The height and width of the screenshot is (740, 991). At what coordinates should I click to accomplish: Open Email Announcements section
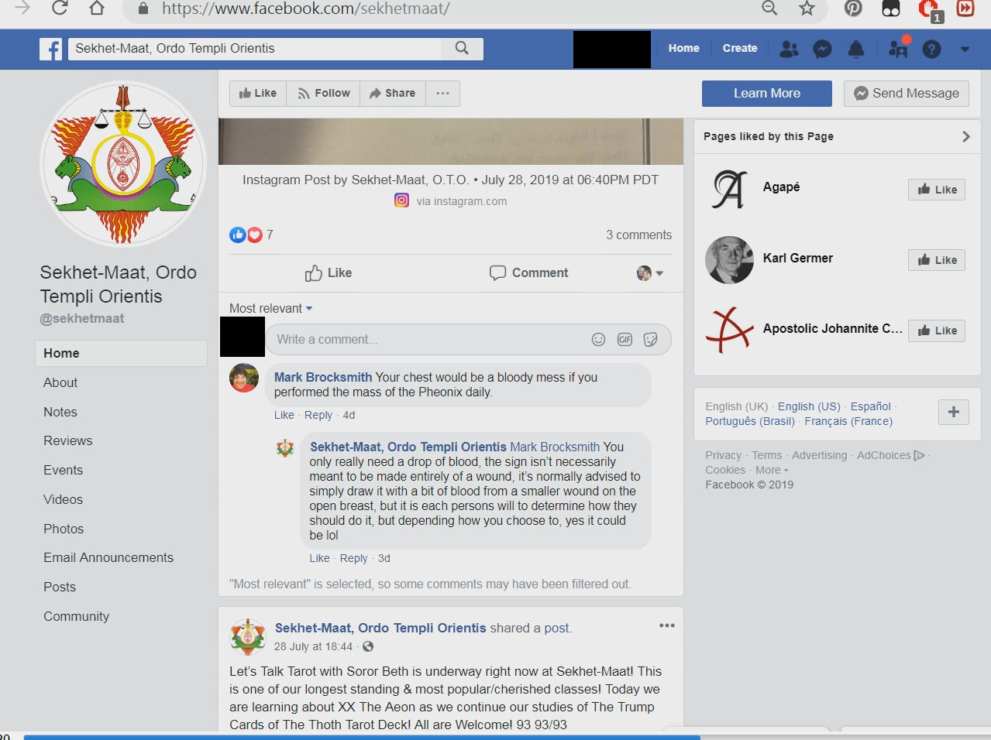click(108, 557)
